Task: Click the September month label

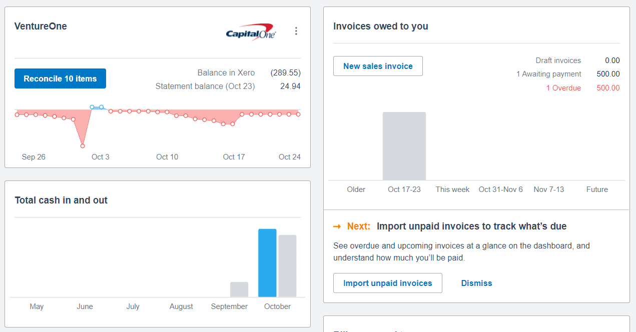Action: click(x=229, y=306)
